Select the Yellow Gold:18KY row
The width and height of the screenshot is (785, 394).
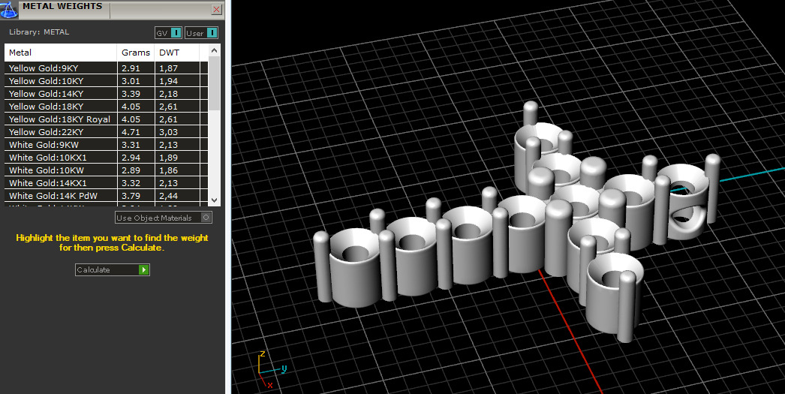coord(106,106)
